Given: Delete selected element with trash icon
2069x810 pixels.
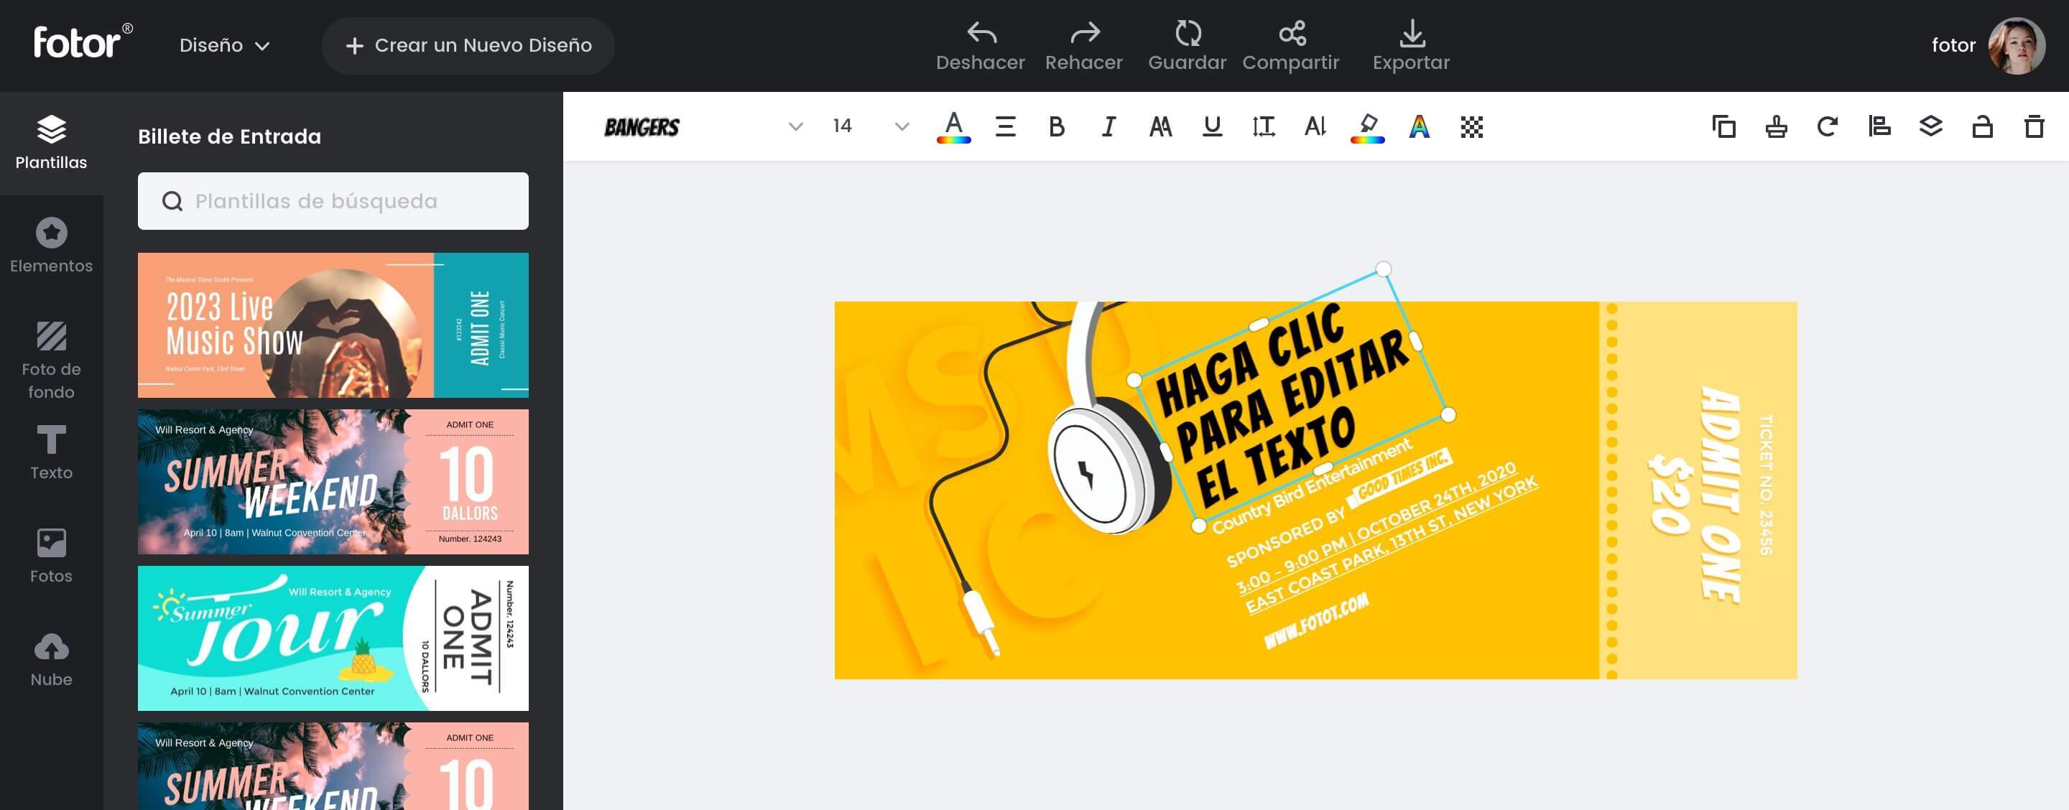Looking at the screenshot, I should 2034,127.
